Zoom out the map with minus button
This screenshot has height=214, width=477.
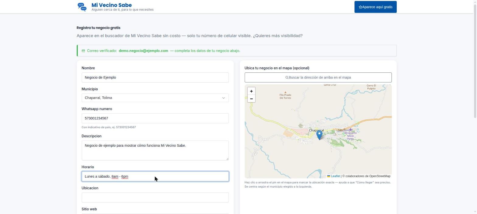tap(251, 99)
